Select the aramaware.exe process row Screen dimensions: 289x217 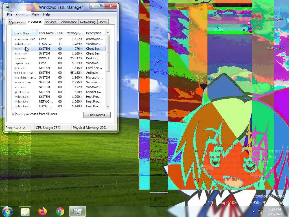click(59, 39)
